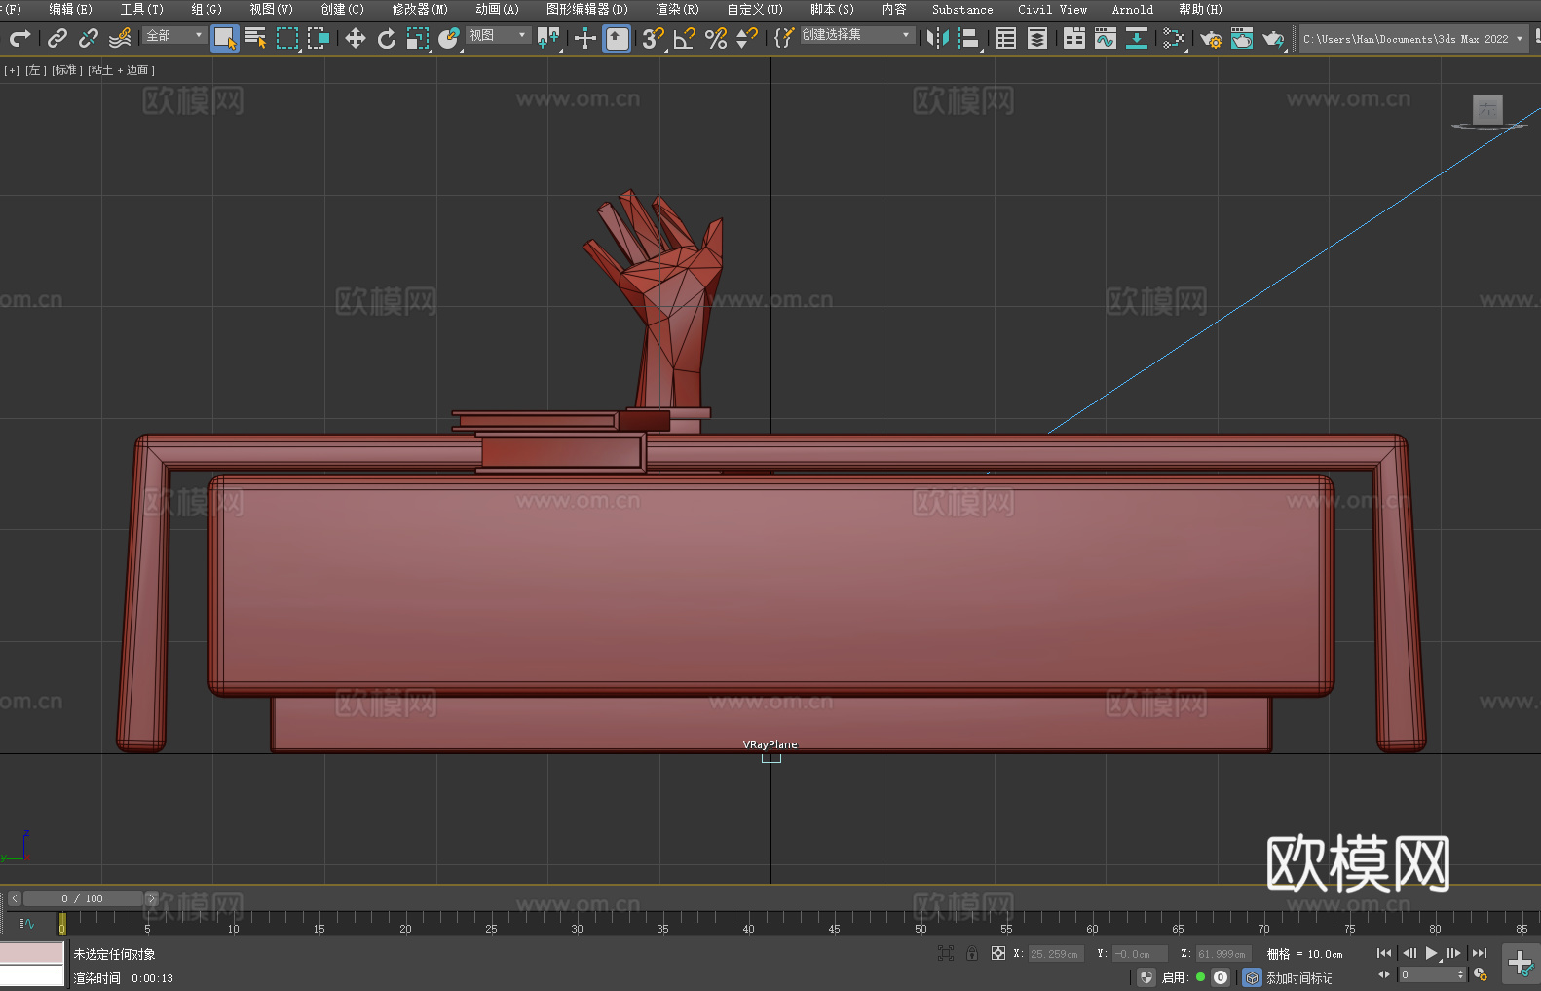Open the 视图(V) menu

[271, 10]
